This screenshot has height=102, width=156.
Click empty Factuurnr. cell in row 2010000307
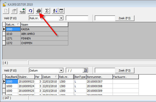pyautogui.click(x=126, y=81)
